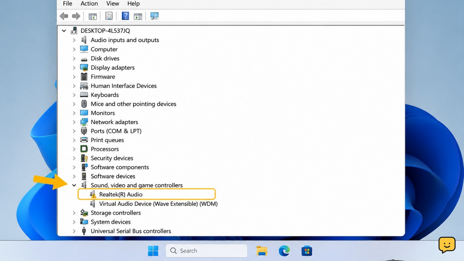Select Sound, video and game controllers label
This screenshot has width=464, height=261.
pos(137,185)
